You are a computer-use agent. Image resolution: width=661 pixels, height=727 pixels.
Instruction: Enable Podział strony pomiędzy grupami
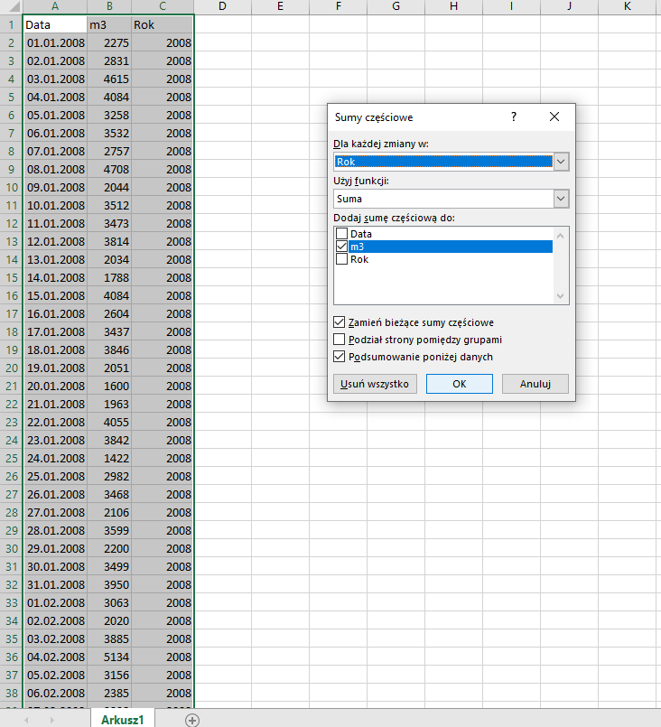tap(340, 340)
